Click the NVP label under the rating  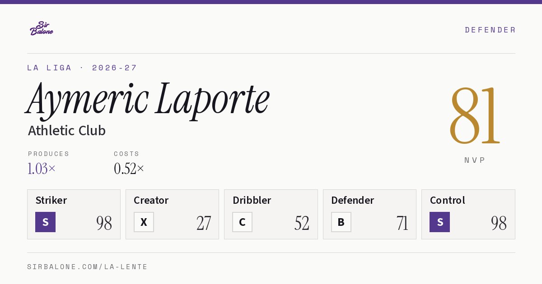point(475,160)
